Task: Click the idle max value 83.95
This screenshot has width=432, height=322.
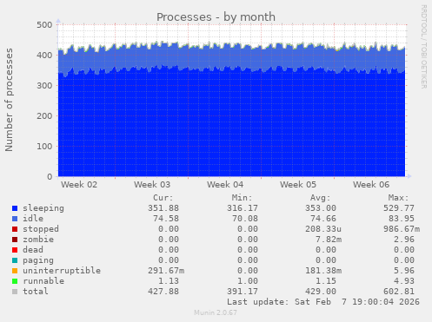Action: (402, 219)
